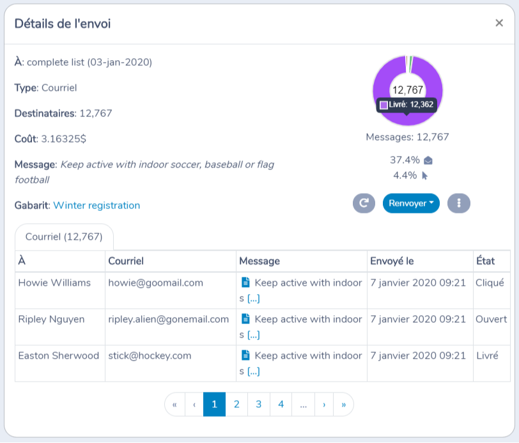Click the Livré status in Easton Sherwood row
Image resolution: width=519 pixels, height=443 pixels.
[487, 355]
